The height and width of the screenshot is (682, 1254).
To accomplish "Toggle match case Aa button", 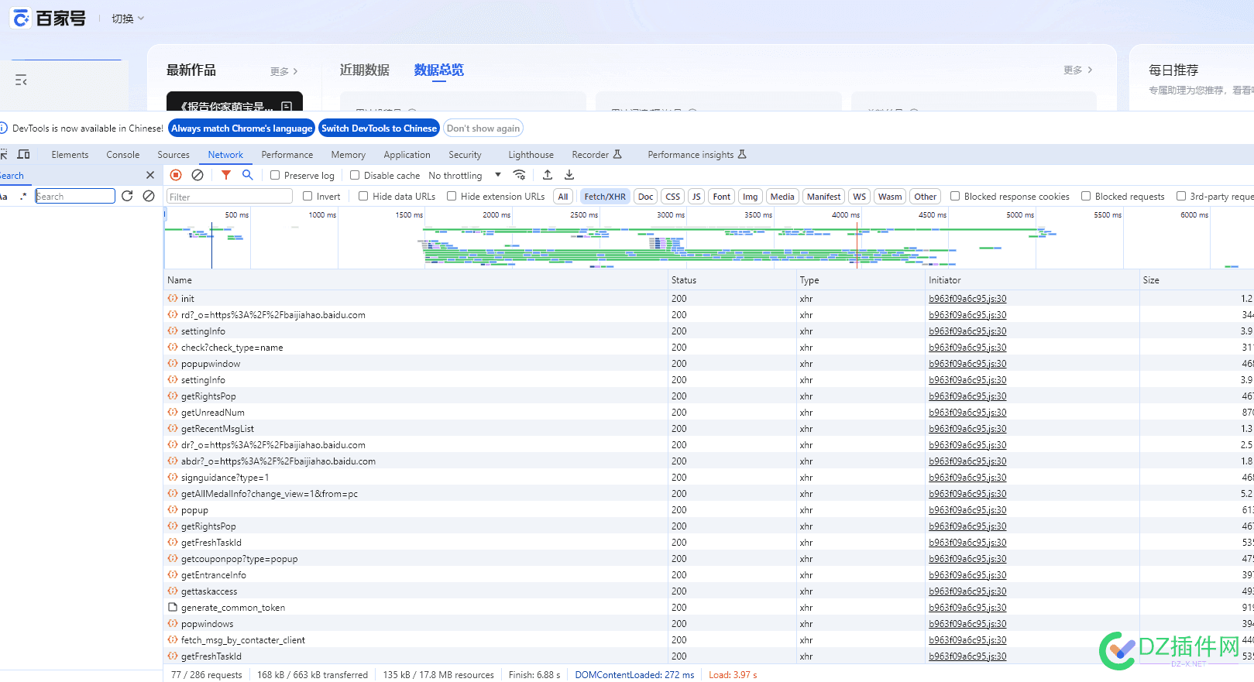I will click(x=4, y=196).
